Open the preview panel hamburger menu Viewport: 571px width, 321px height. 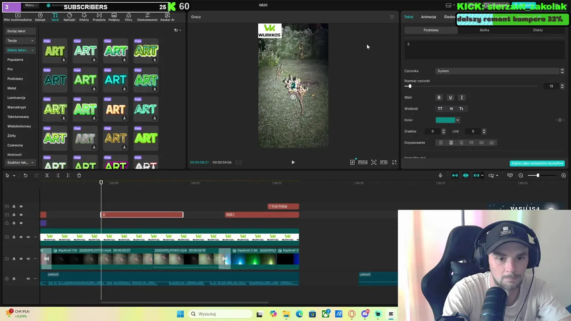click(x=392, y=17)
